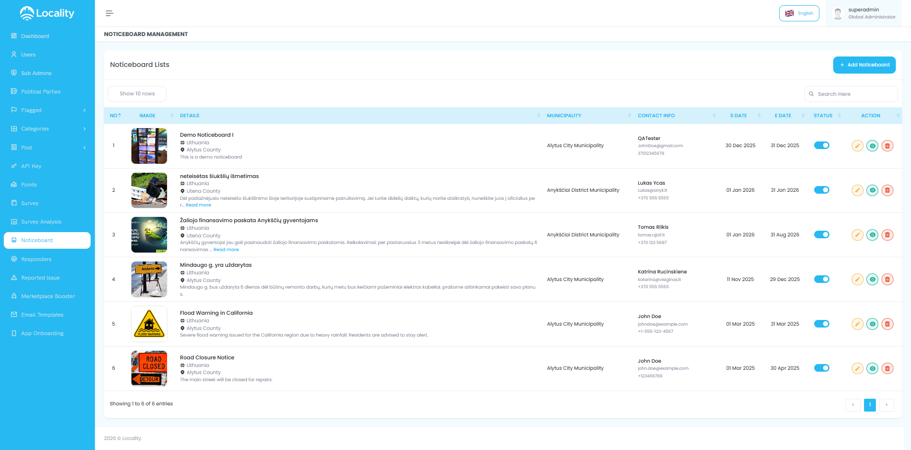Screen dimensions: 911x450
Task: Disable the status toggle for Demo Noticeboard I
Action: (x=822, y=145)
